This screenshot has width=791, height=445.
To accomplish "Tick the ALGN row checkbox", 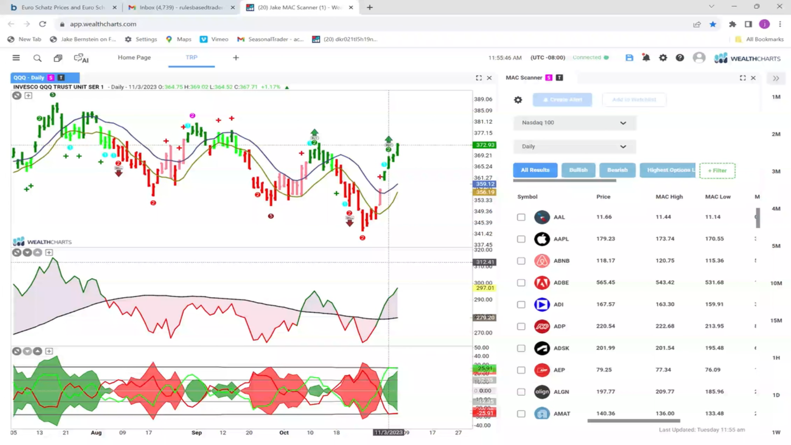I will [x=521, y=392].
